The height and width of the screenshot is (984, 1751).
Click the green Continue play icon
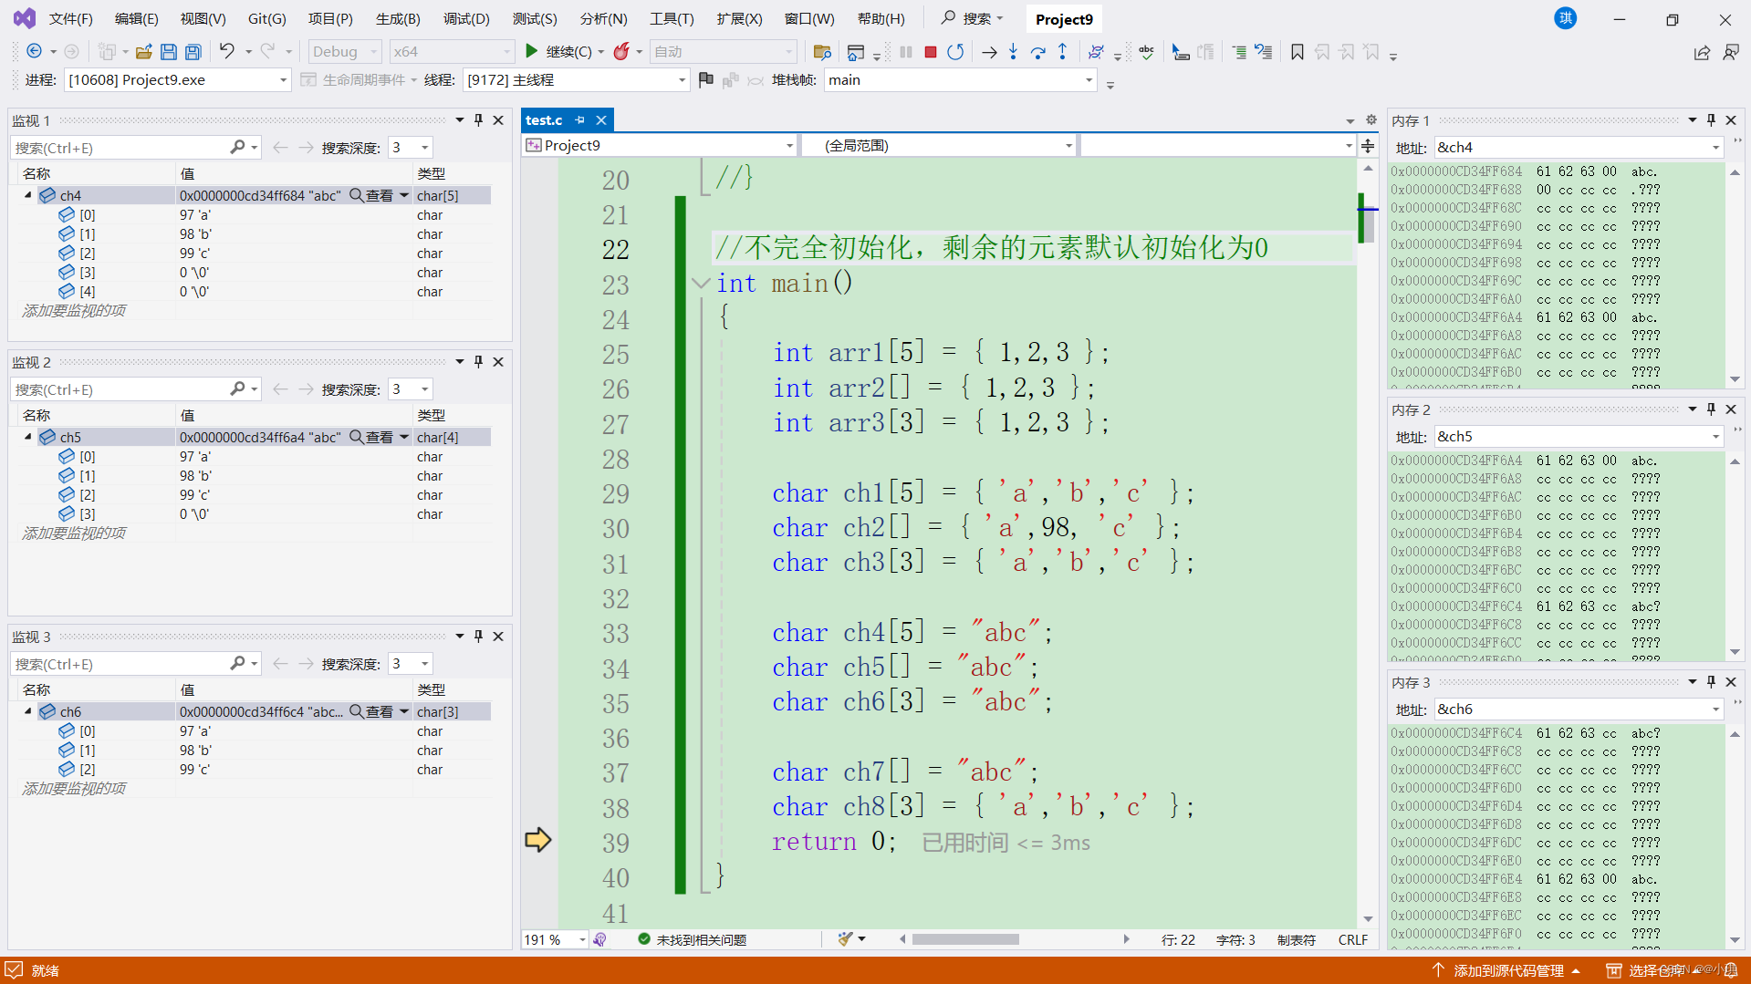coord(532,52)
